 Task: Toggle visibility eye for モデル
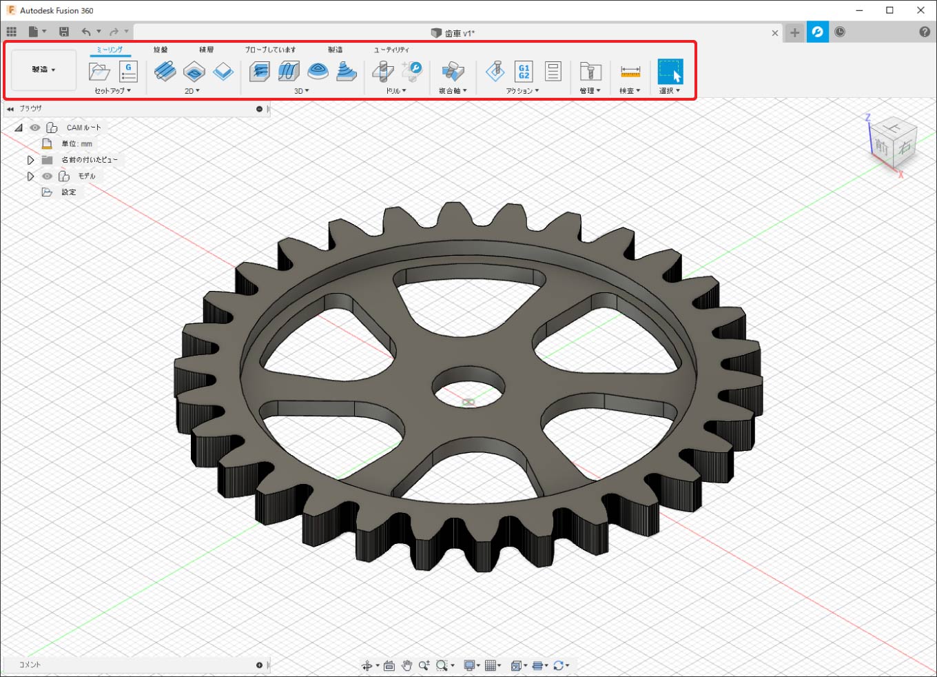pos(47,176)
